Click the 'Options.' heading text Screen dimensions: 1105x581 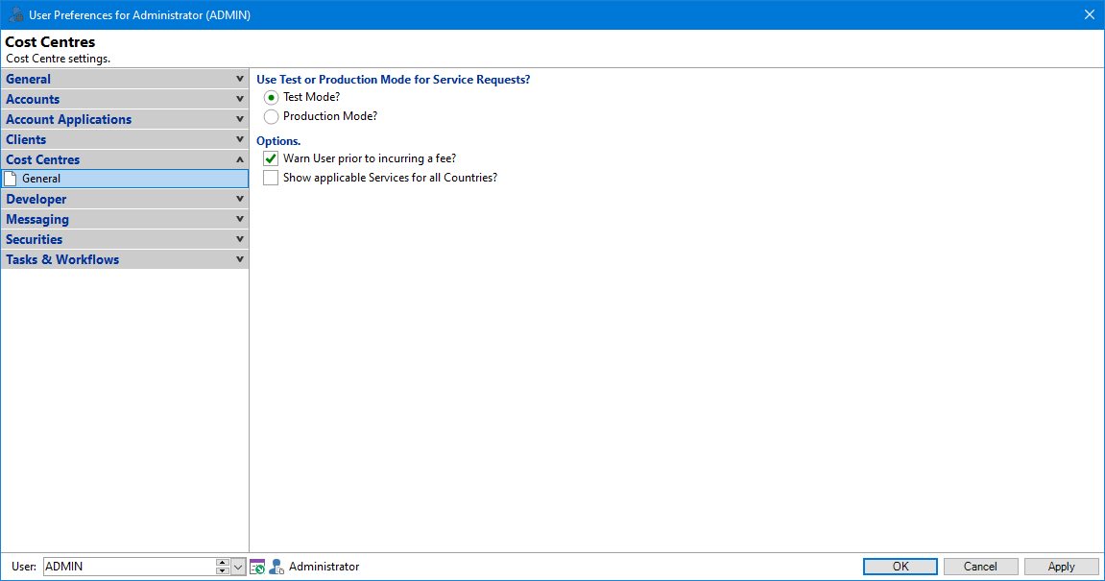[x=278, y=141]
